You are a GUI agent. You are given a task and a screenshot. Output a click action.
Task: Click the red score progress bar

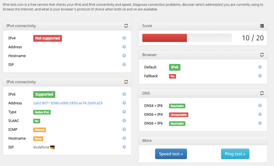(164, 38)
